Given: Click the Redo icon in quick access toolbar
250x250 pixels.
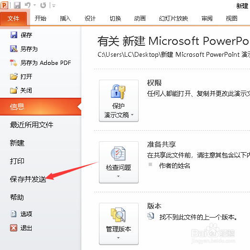Looking at the screenshot, I should tap(43, 5).
